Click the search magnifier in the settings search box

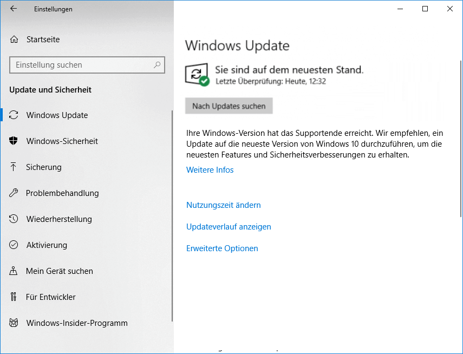pyautogui.click(x=157, y=65)
